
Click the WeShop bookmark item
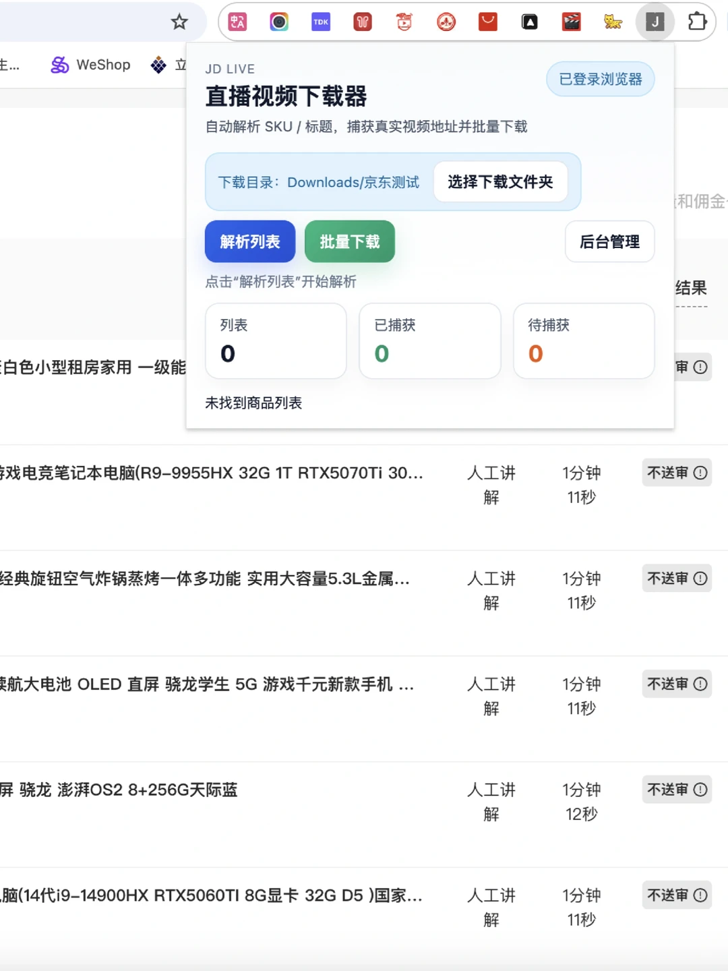(x=90, y=65)
